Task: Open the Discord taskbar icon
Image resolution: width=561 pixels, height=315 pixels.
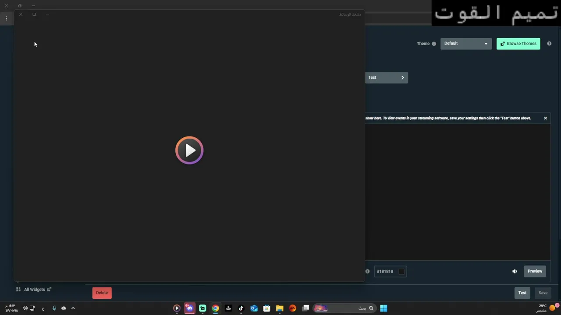Action: pos(189,308)
